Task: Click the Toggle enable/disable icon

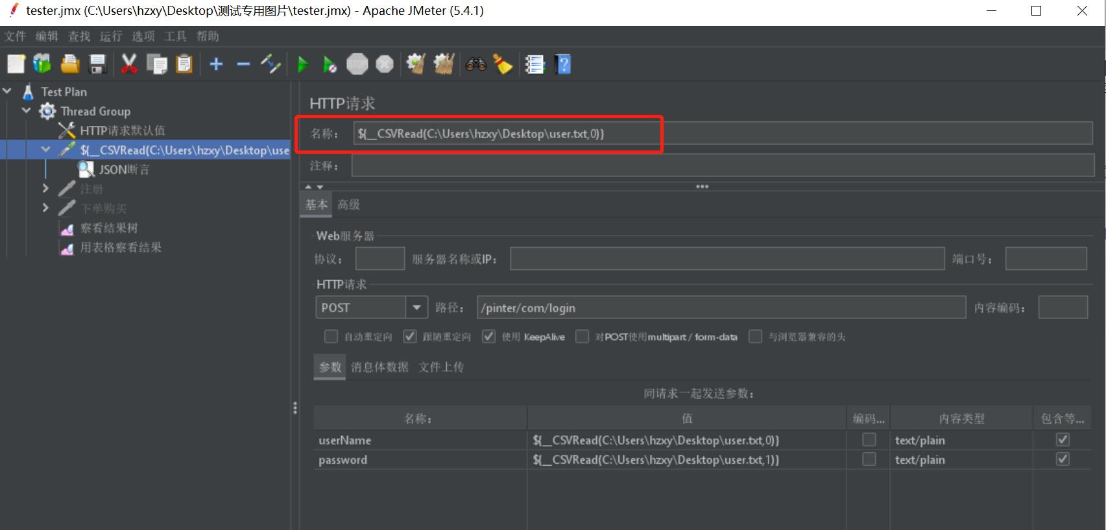Action: click(x=270, y=64)
